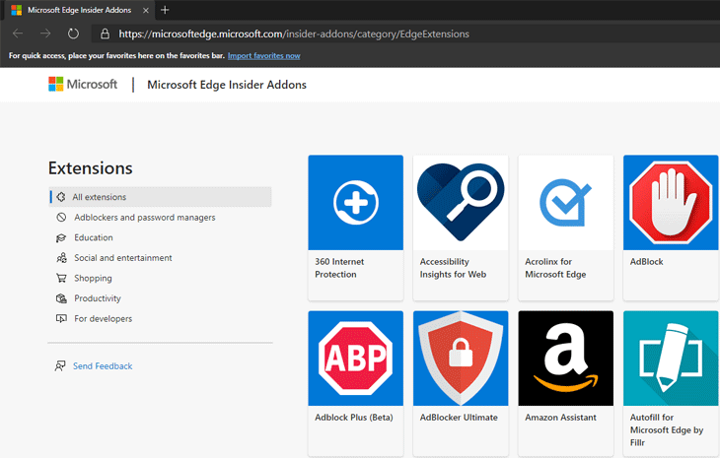
Task: Click the All extensions puzzle icon
Action: tap(60, 197)
